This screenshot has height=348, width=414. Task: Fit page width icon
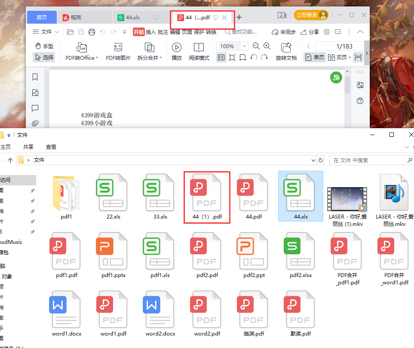point(242,57)
